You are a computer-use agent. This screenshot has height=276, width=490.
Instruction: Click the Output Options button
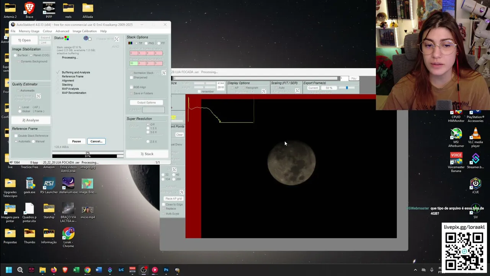pyautogui.click(x=146, y=102)
